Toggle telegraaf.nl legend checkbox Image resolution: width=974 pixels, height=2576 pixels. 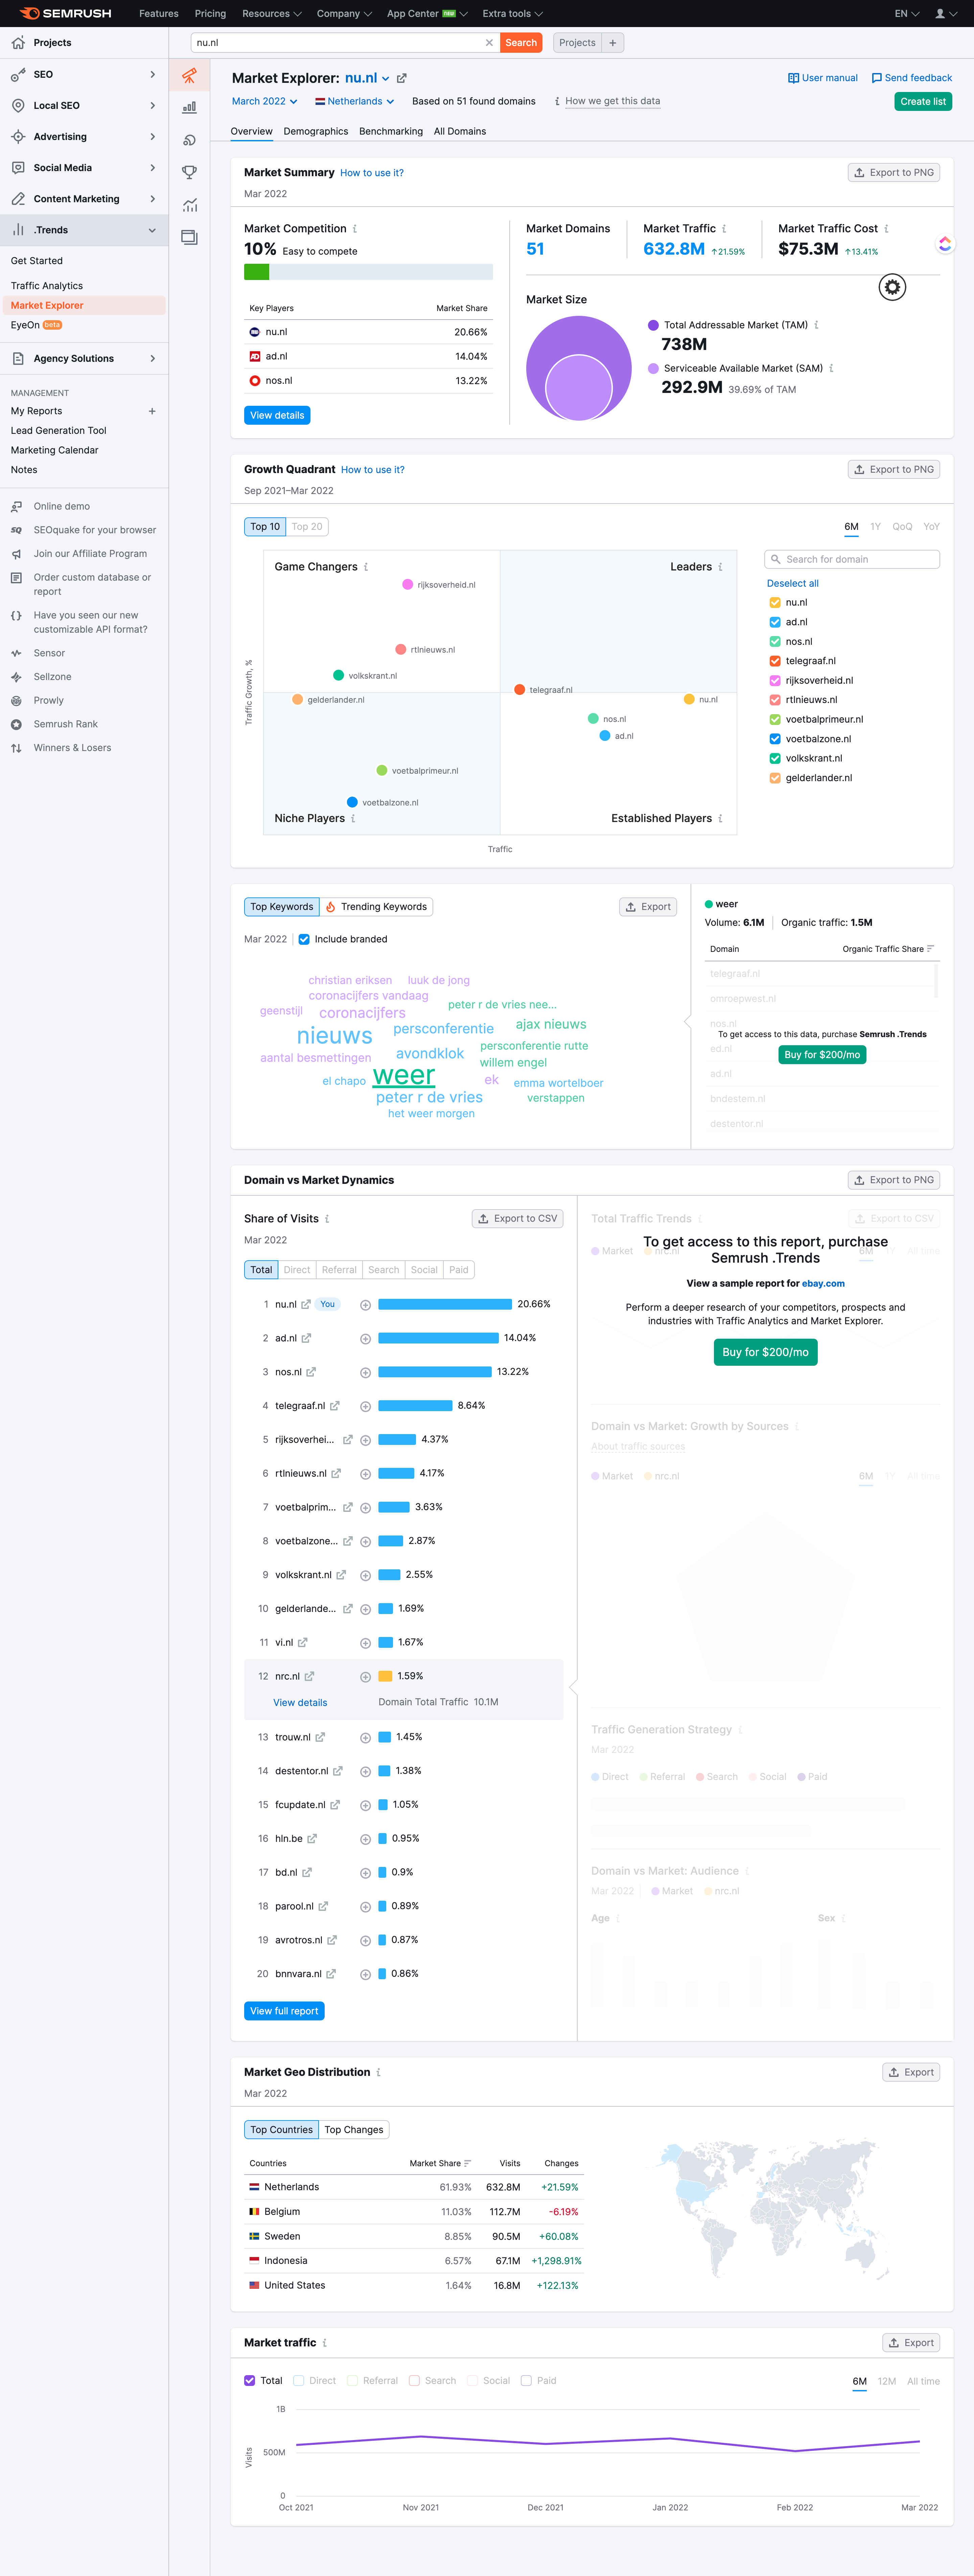(x=775, y=661)
